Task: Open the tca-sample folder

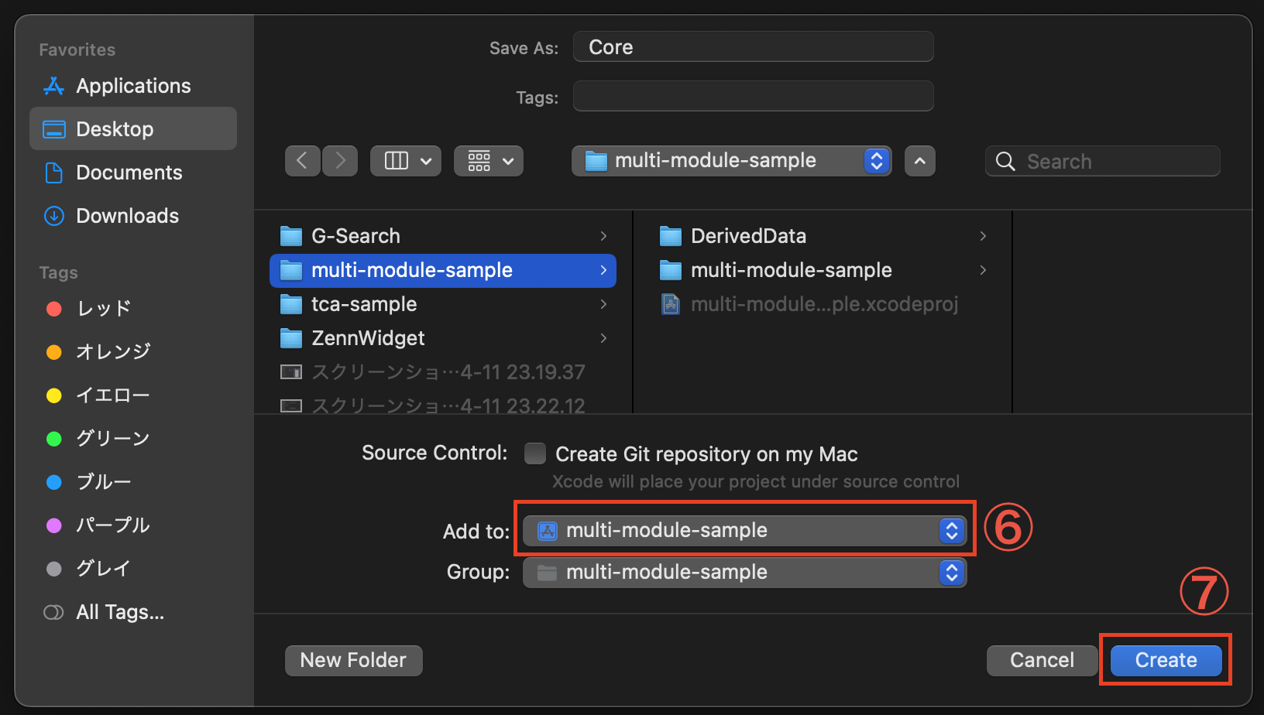Action: click(x=443, y=304)
